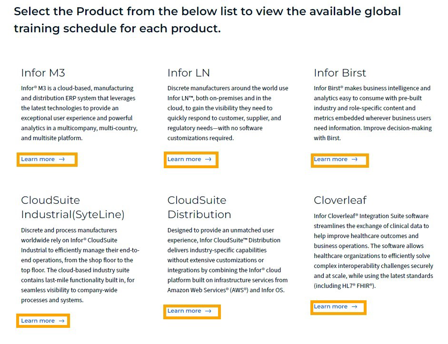448x344 pixels.
Task: Click the arrow icon under Infor M3
Action: pyautogui.click(x=62, y=160)
